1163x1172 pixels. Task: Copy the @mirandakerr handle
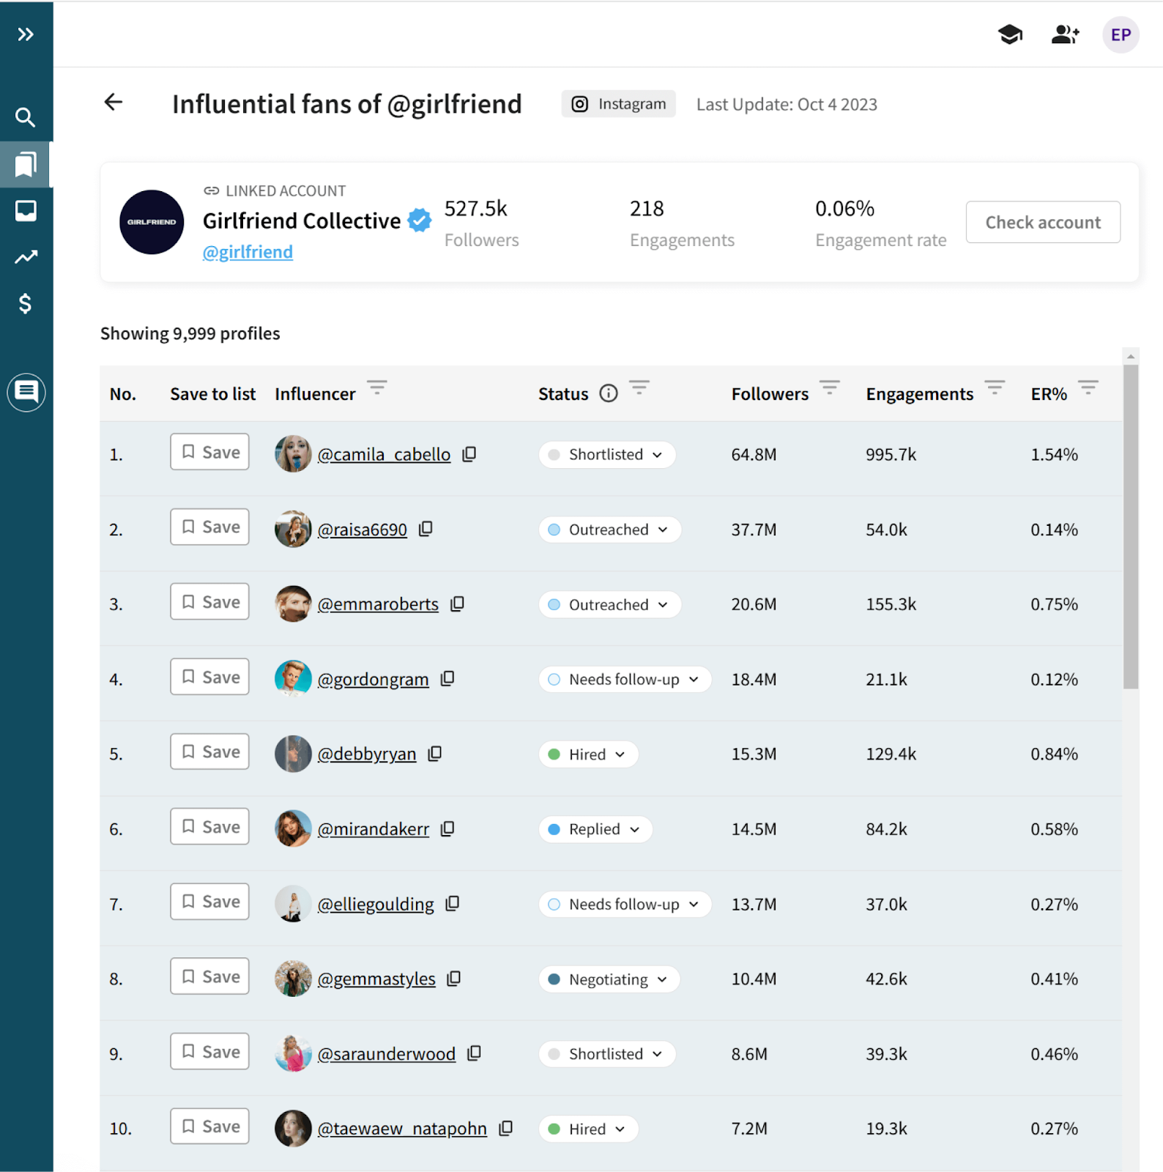point(447,828)
